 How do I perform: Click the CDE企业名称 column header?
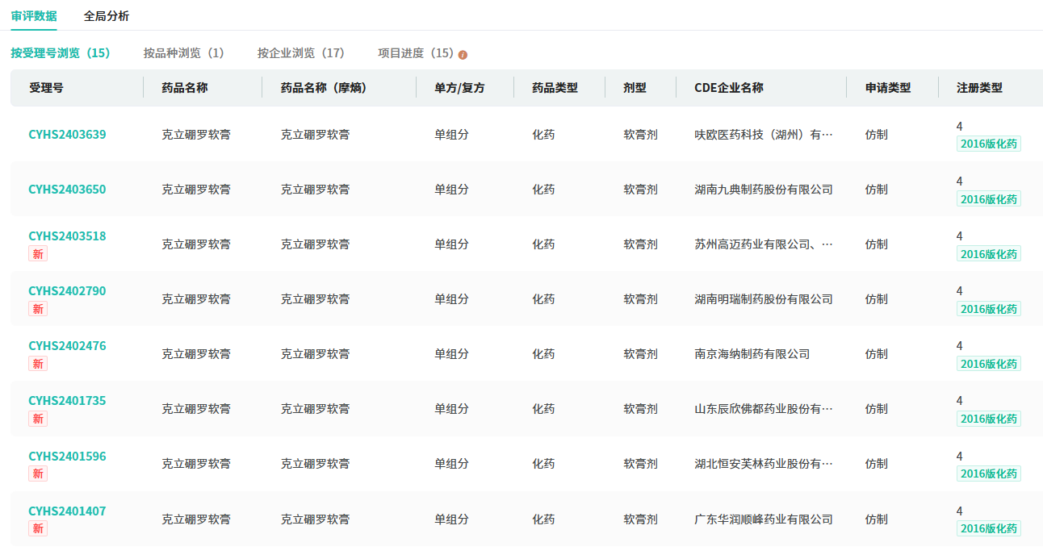729,88
